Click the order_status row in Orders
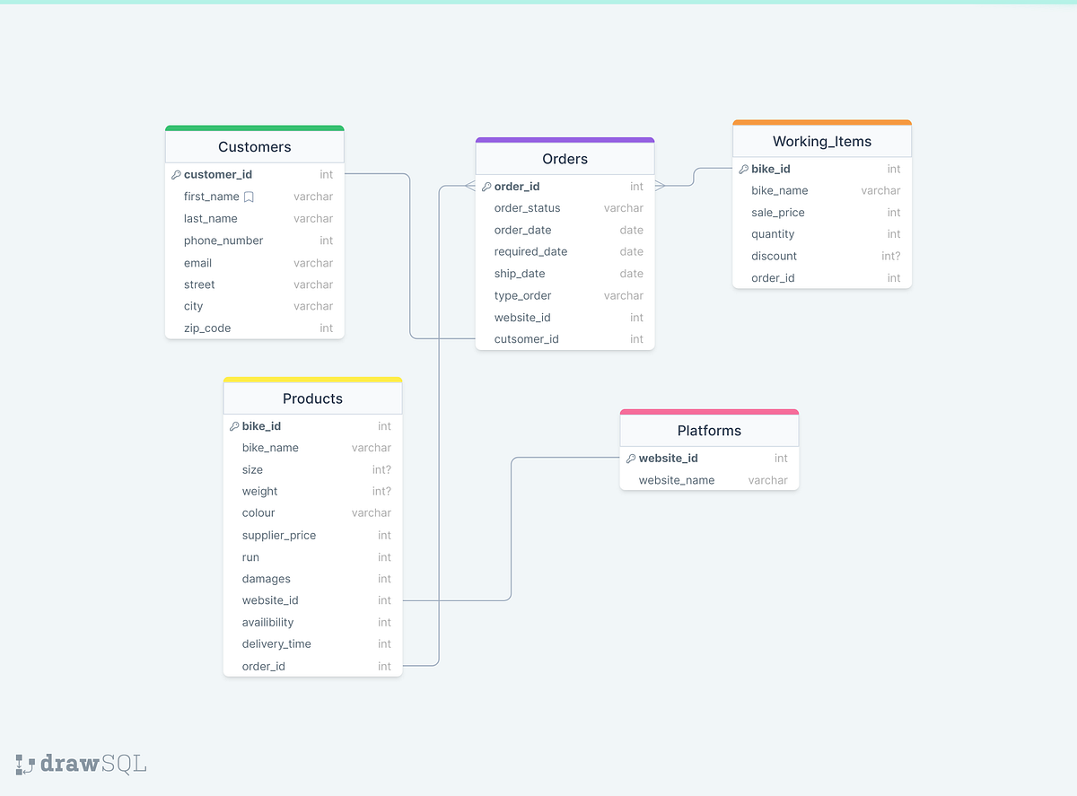This screenshot has width=1077, height=796. tap(565, 207)
